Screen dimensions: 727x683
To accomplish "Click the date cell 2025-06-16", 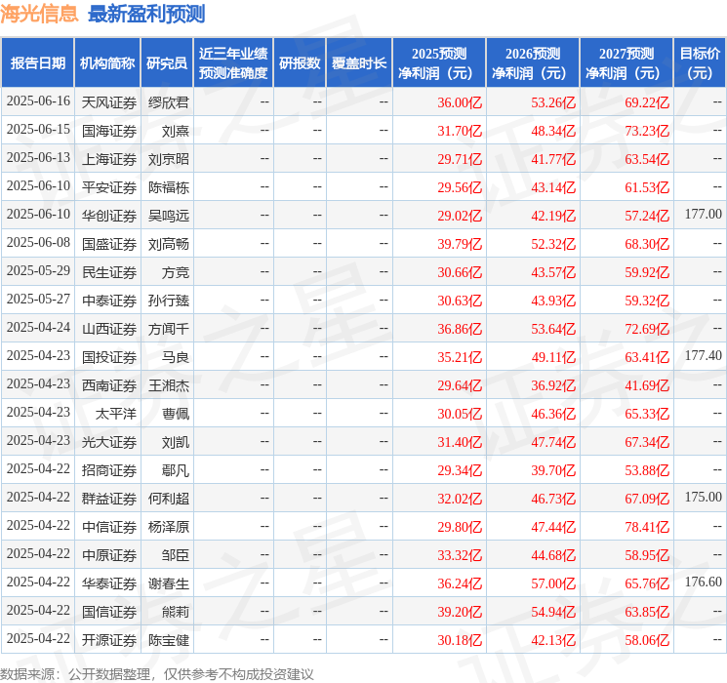I will tap(38, 101).
